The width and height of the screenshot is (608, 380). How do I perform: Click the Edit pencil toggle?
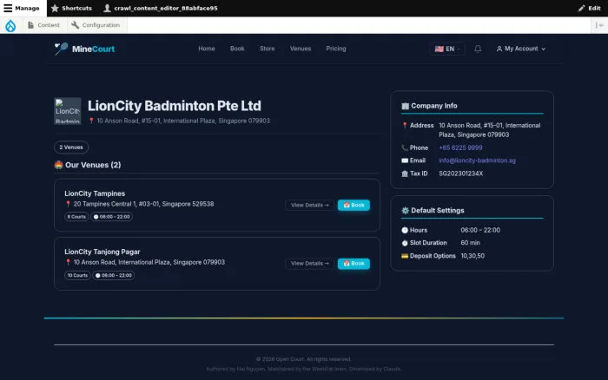pyautogui.click(x=589, y=8)
